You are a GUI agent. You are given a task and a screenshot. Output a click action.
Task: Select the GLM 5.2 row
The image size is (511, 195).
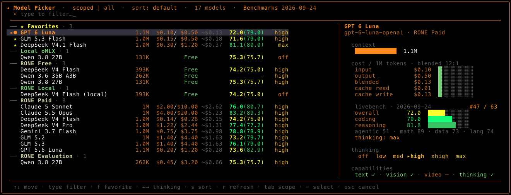(148, 137)
